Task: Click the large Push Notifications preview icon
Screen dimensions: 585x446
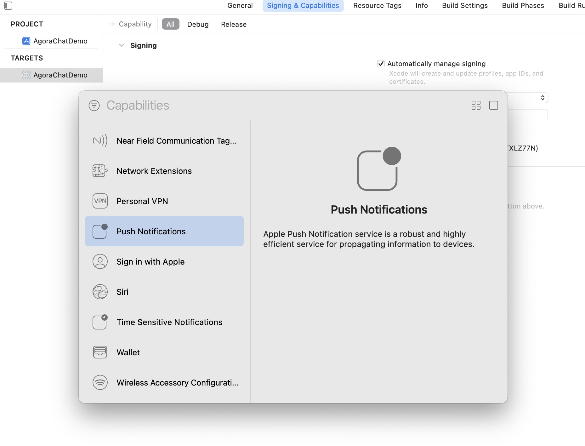Action: click(379, 169)
